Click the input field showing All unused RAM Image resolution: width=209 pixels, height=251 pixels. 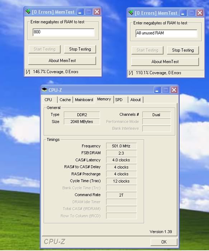tap(166, 33)
